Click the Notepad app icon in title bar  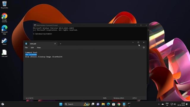point(26,44)
